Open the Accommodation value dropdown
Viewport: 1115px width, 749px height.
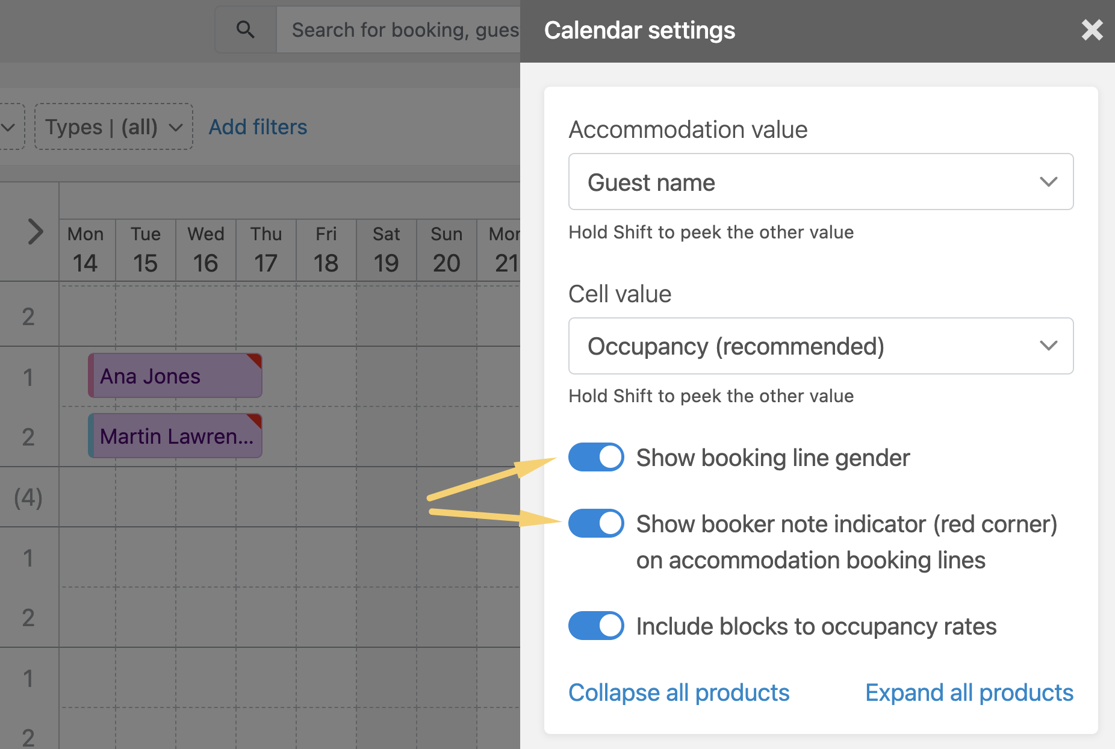pyautogui.click(x=820, y=182)
